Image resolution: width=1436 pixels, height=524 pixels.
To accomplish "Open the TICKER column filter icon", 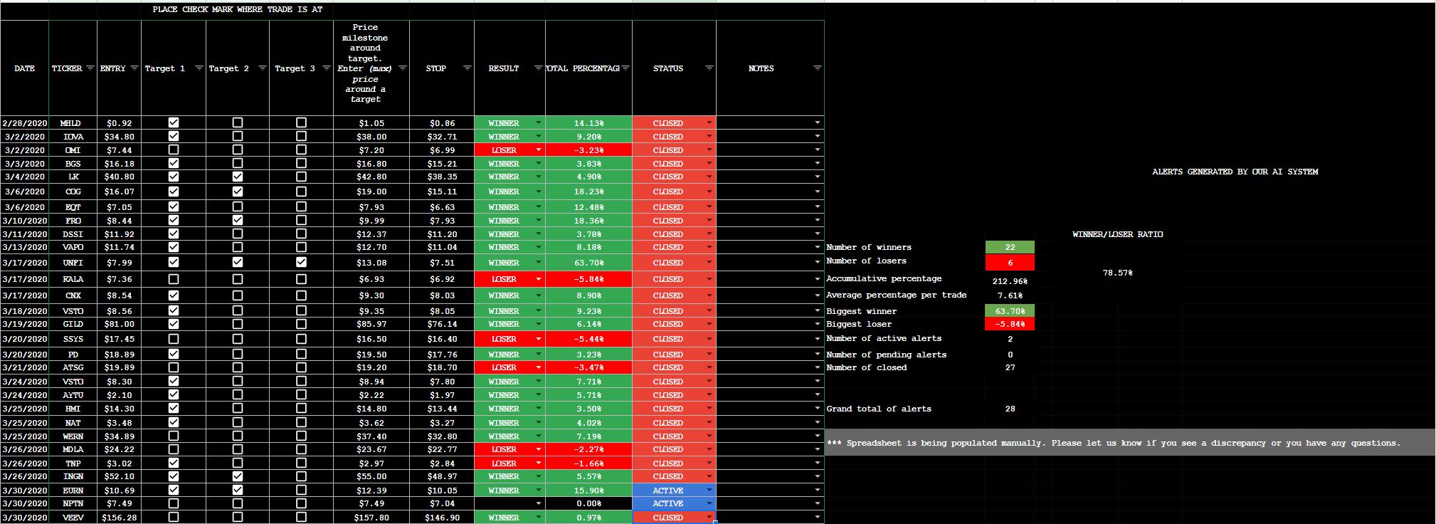I will pyautogui.click(x=90, y=68).
